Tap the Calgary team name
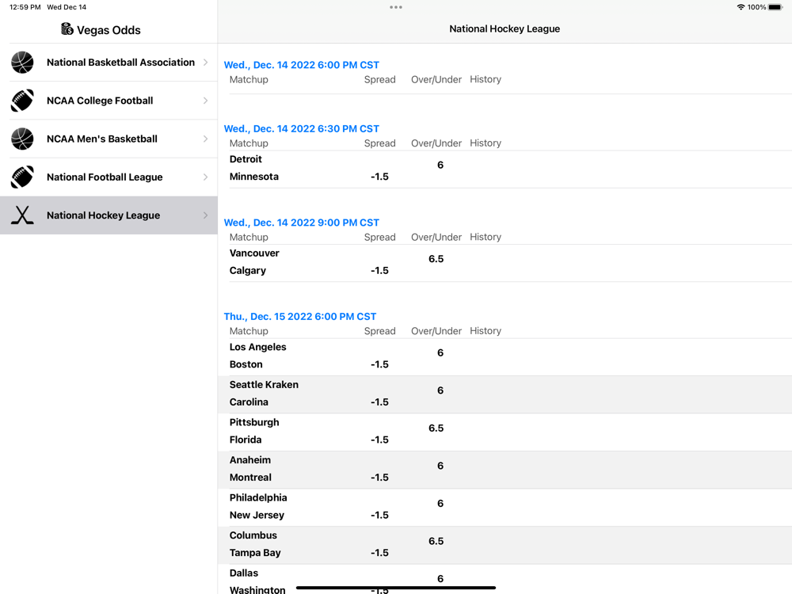Screen dimensions: 792x594 click(x=247, y=270)
